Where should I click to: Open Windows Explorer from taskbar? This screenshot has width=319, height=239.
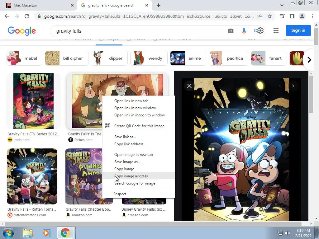(28, 233)
